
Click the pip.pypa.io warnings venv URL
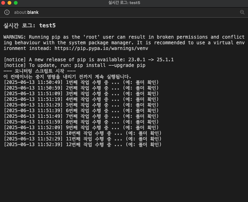point(101,48)
